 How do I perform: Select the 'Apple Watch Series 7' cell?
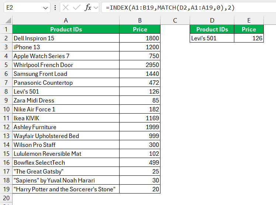(66, 56)
